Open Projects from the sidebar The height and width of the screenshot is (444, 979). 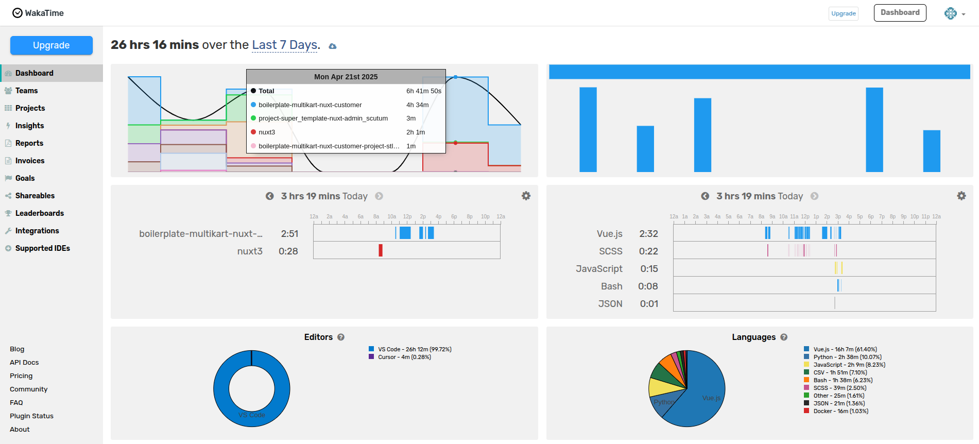(30, 108)
